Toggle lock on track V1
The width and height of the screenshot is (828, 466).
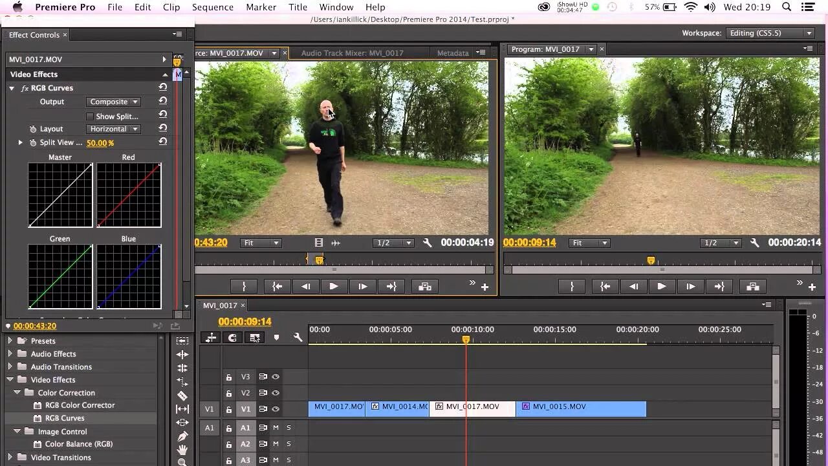(x=228, y=409)
